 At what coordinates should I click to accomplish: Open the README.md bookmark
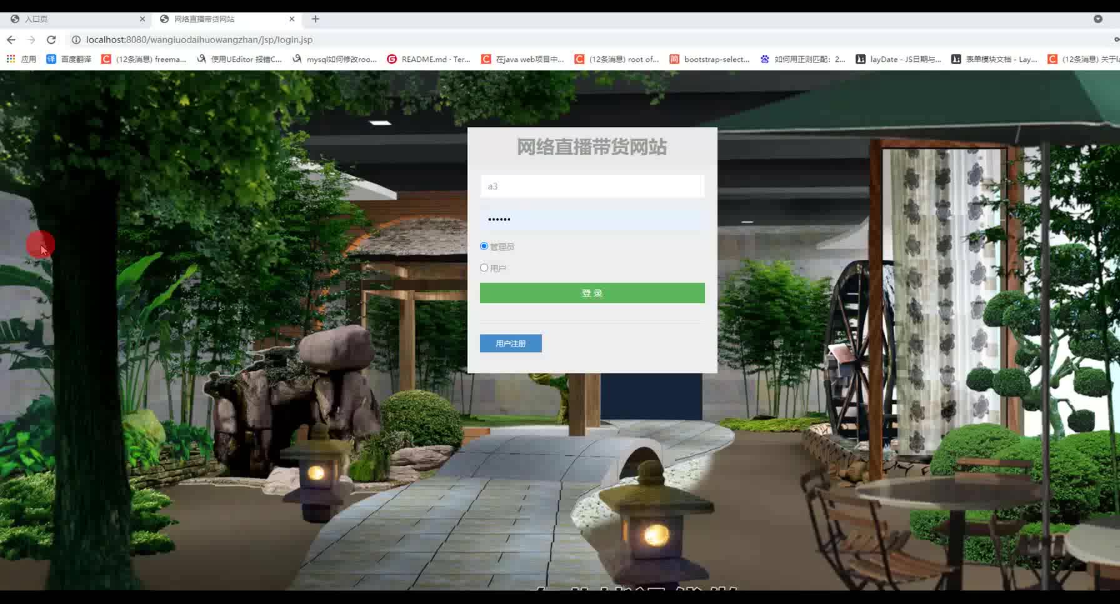tap(429, 59)
